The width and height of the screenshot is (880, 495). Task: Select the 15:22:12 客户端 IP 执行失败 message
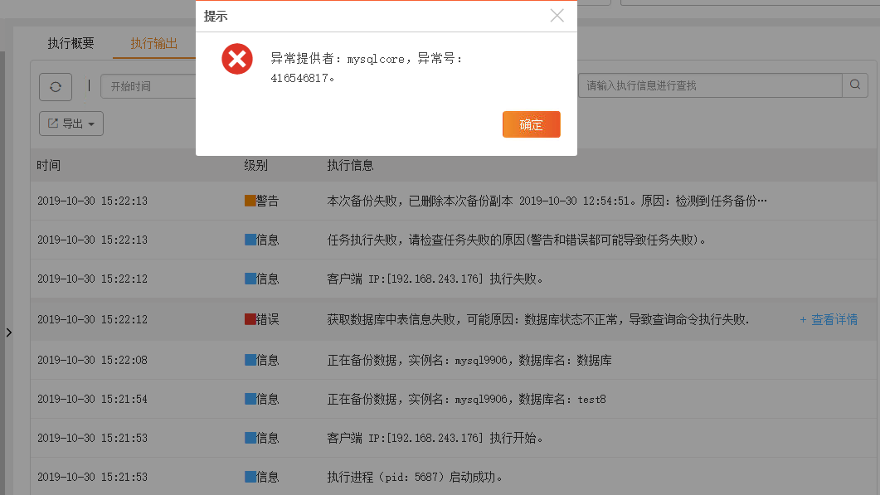(435, 279)
